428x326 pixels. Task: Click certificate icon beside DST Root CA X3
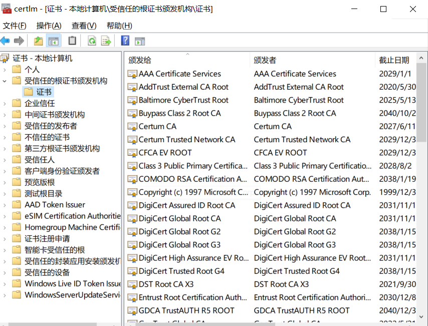132,284
